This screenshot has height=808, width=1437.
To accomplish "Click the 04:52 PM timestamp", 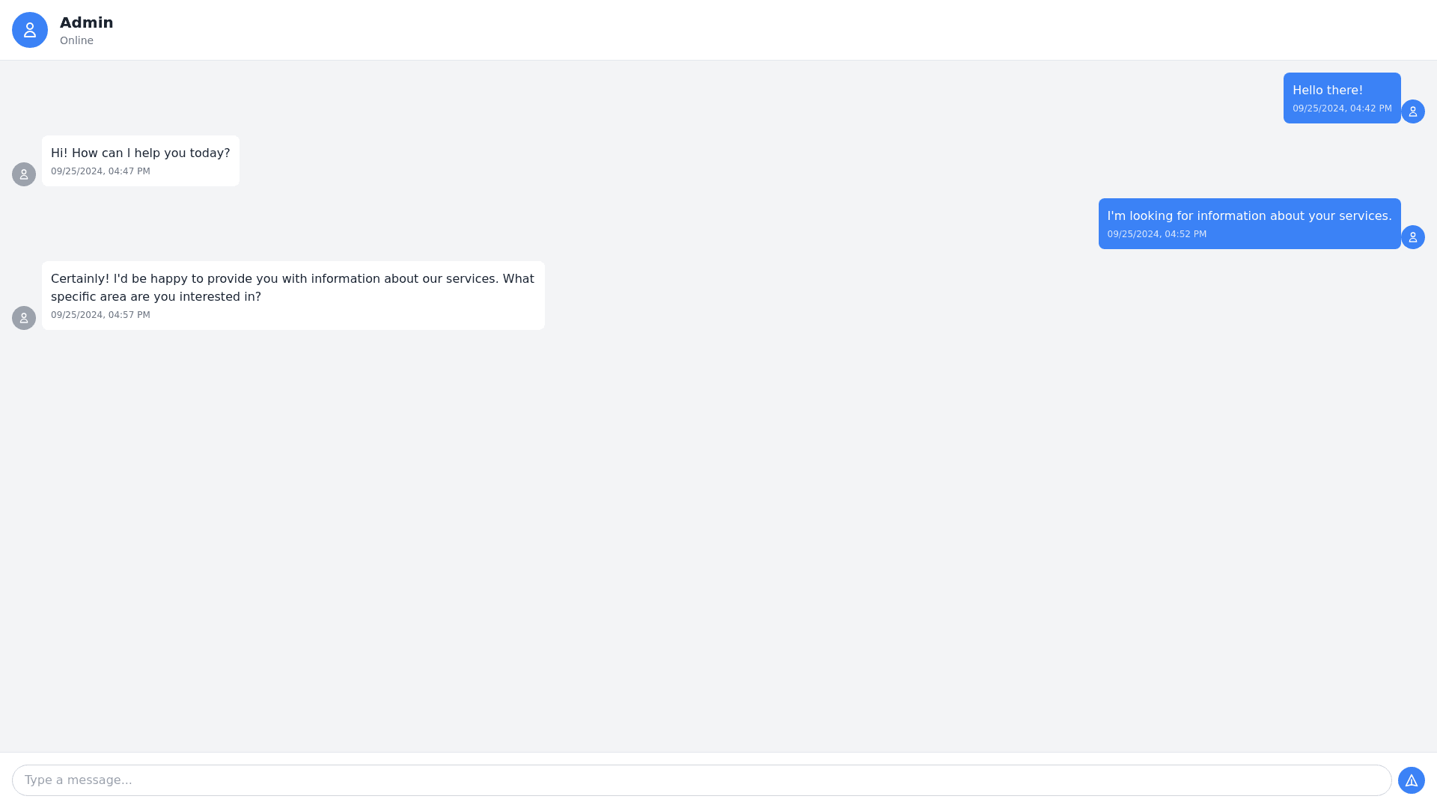I will 1156,234.
